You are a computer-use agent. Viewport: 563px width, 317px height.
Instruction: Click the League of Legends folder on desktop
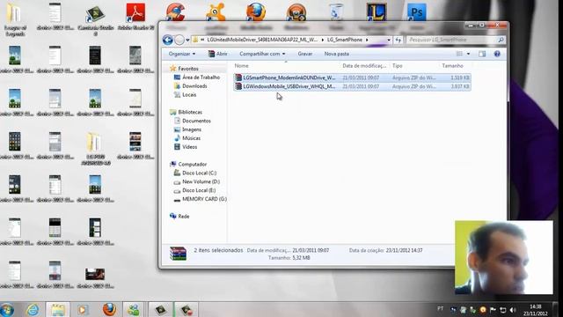pyautogui.click(x=15, y=19)
